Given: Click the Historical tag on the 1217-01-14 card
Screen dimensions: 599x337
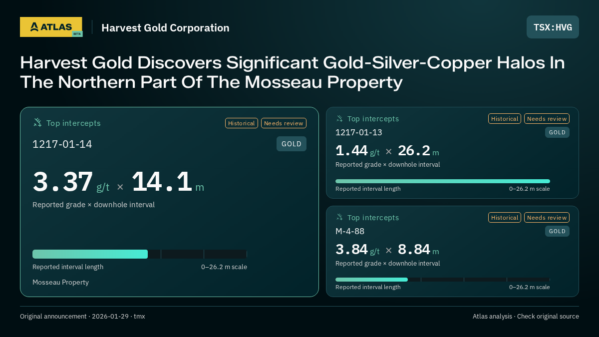Looking at the screenshot, I should [x=242, y=123].
